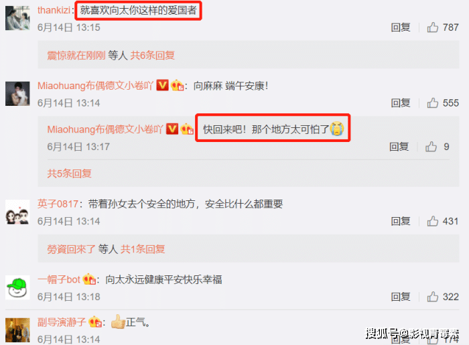Expand 共1条回复 under 英子0817's comment
The image size is (469, 345).
pos(143,249)
